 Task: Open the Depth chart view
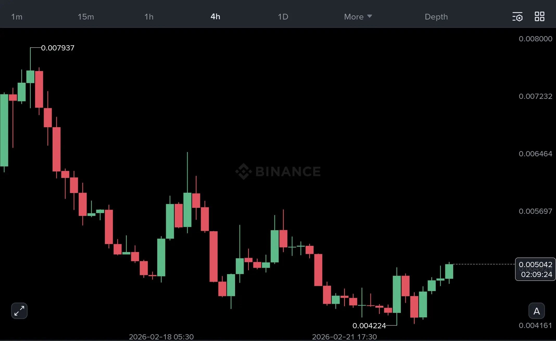coord(436,17)
